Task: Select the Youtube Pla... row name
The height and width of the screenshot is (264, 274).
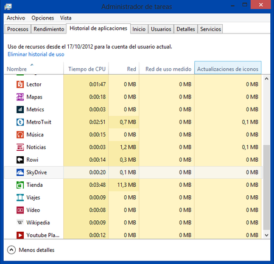Action: pos(43,235)
